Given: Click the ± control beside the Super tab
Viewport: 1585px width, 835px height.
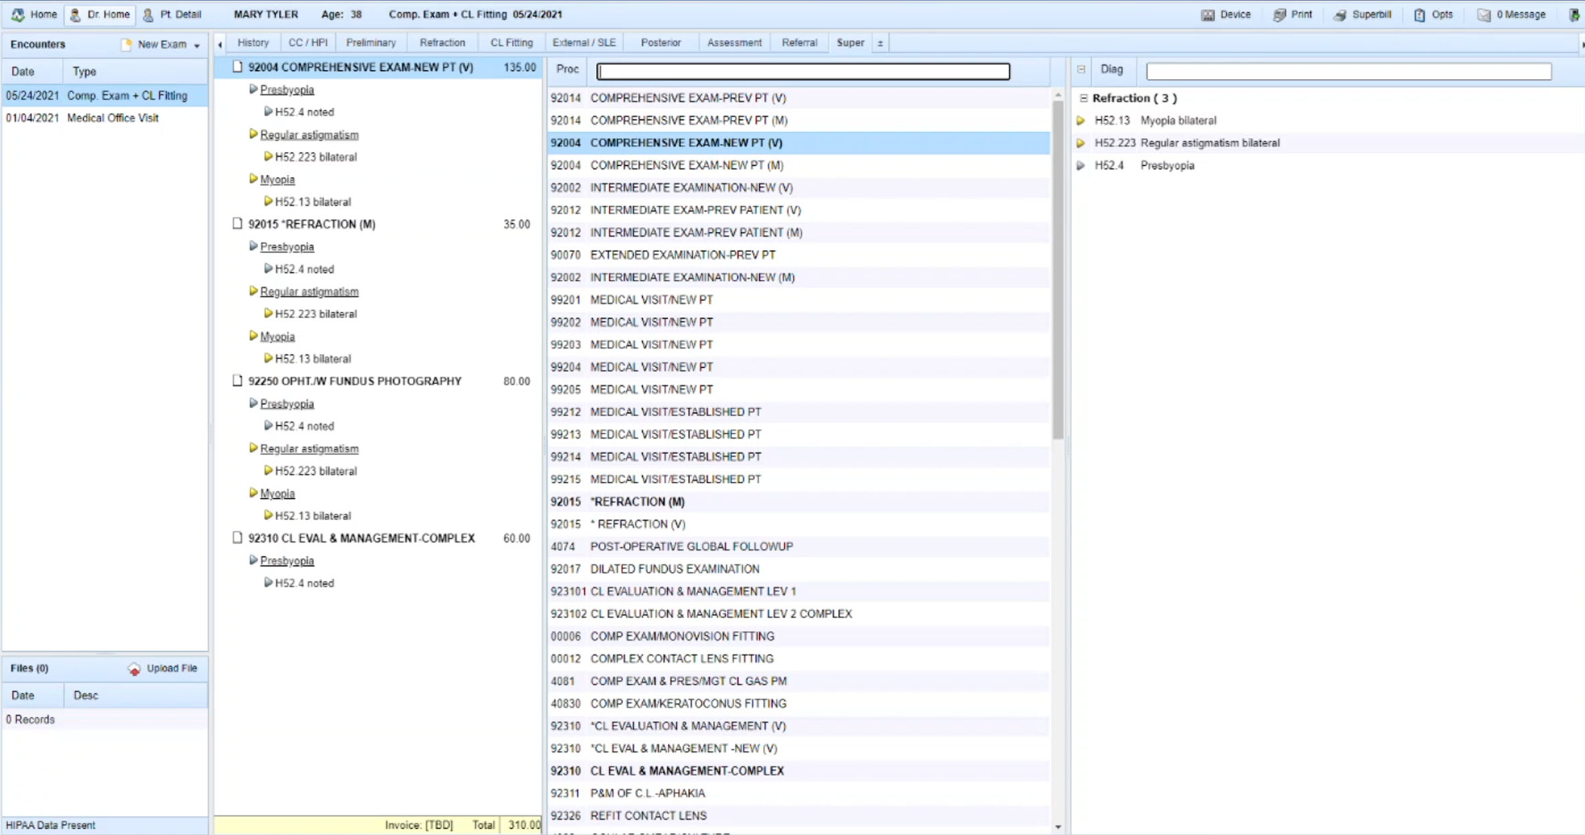Looking at the screenshot, I should click(878, 42).
